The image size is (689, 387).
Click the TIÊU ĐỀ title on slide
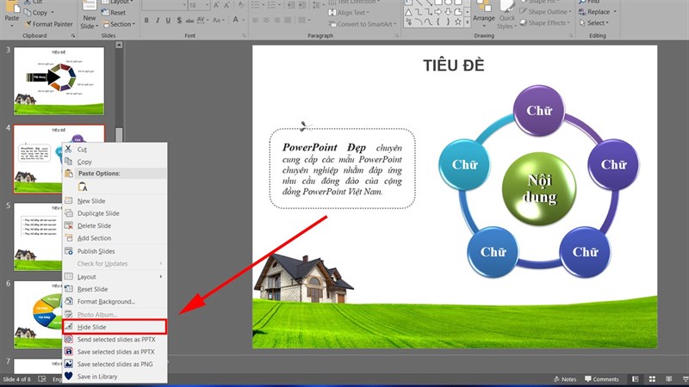[x=454, y=65]
